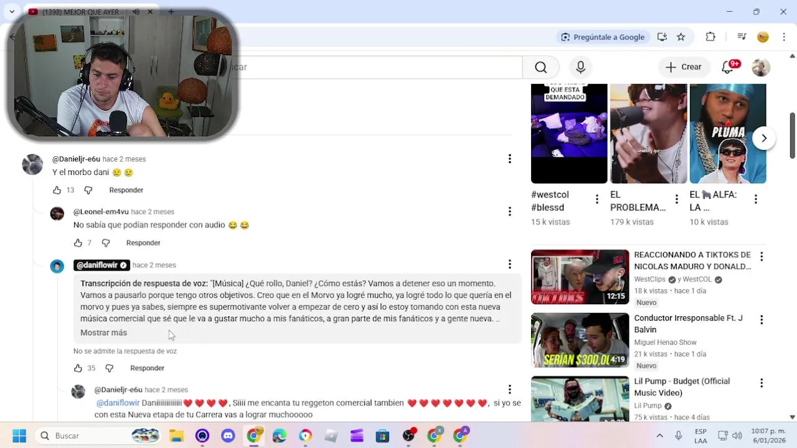Open Windows Start menu
Screen dimensions: 797x448
[x=19, y=436]
